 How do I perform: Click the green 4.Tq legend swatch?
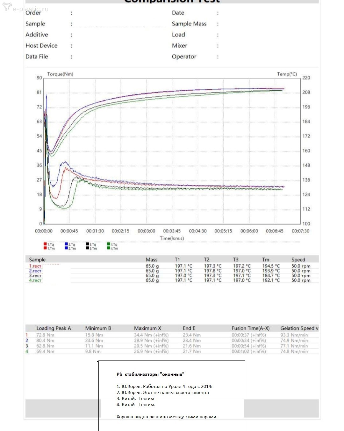coord(109,244)
